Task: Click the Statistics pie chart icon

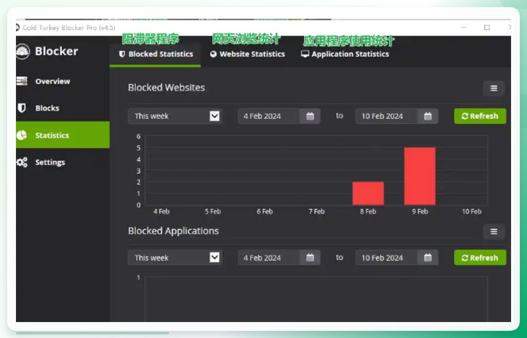Action: click(x=21, y=135)
